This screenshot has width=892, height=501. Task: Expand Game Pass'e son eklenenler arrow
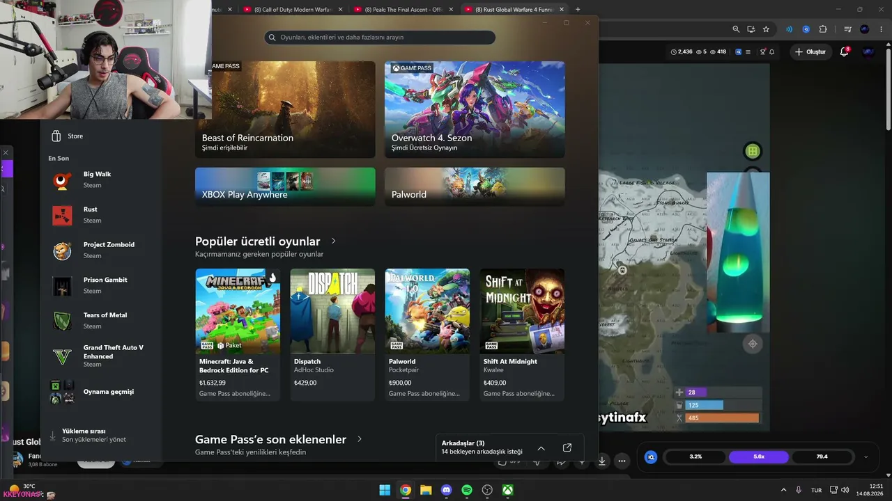(x=360, y=439)
